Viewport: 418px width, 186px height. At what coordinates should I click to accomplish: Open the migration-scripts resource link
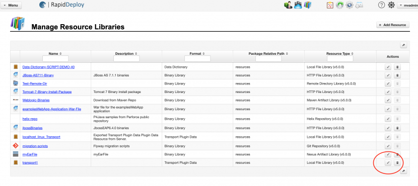click(35, 146)
